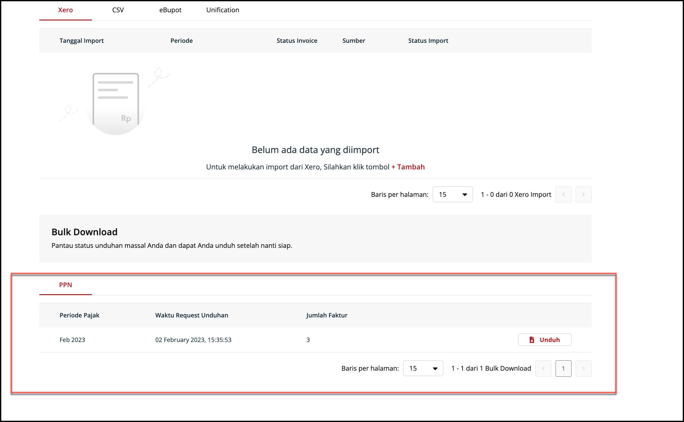Screen dimensions: 684x422
Task: Go to page 1 in Bulk Download
Action: pos(563,368)
